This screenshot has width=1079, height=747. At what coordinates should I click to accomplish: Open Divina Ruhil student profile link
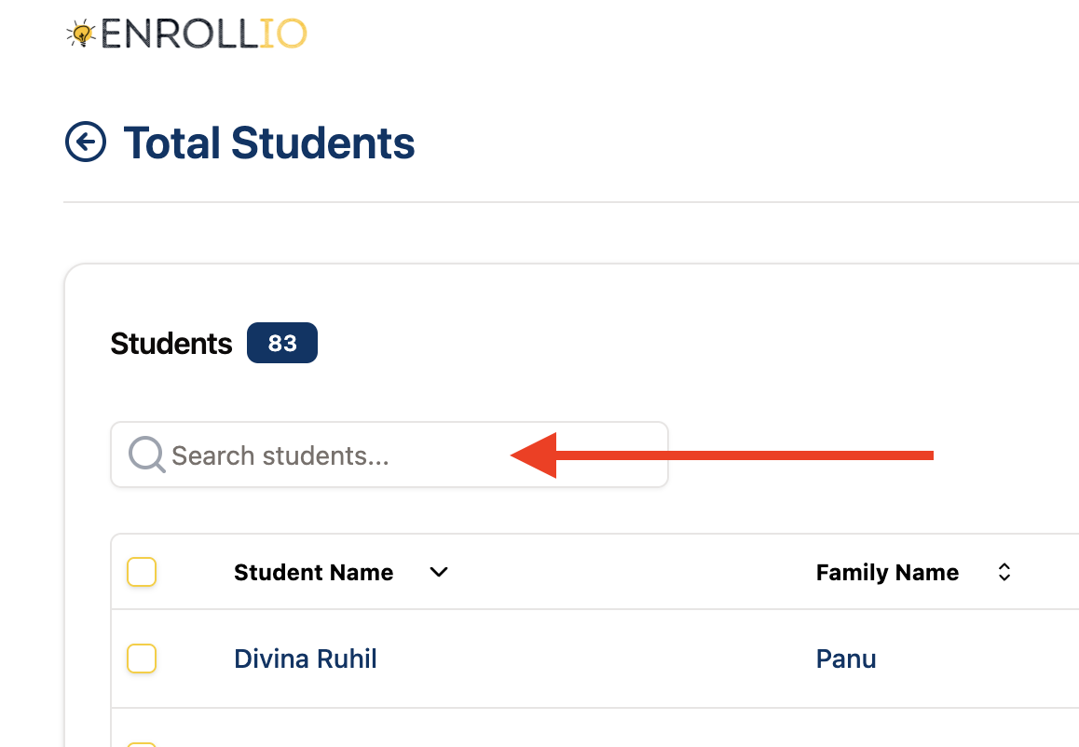[306, 659]
